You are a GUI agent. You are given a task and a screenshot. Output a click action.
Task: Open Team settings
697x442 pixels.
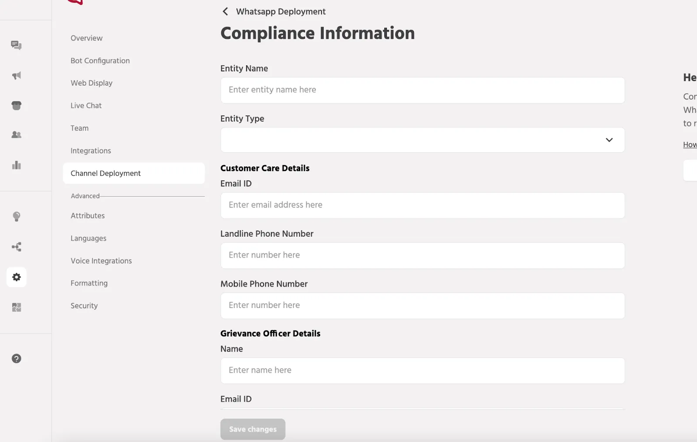tap(80, 128)
